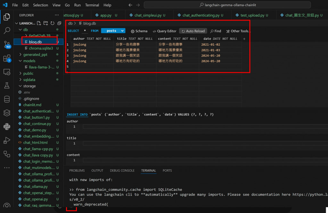The width and height of the screenshot is (328, 213).
Task: Click the db breadcrumb segment
Action: pos(70,23)
